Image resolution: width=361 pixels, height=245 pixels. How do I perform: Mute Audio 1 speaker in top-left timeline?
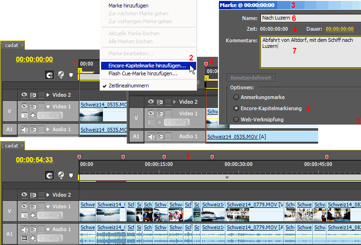click(x=25, y=129)
